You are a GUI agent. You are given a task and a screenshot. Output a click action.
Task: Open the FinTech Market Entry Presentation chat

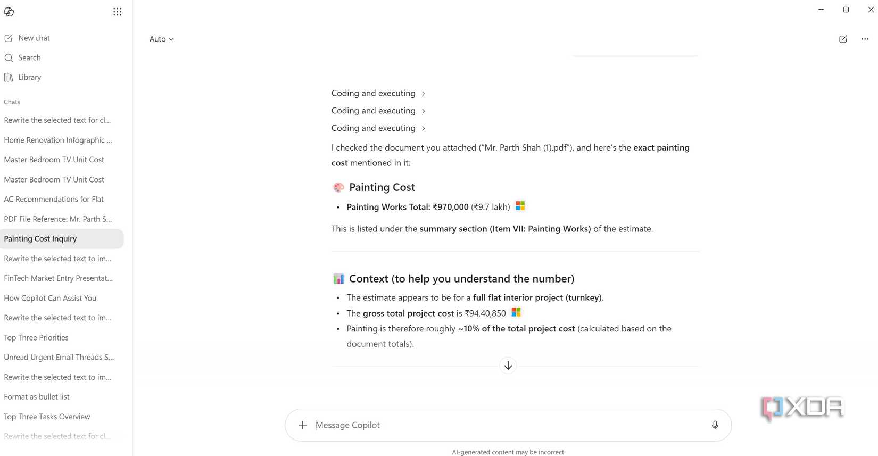click(x=58, y=278)
